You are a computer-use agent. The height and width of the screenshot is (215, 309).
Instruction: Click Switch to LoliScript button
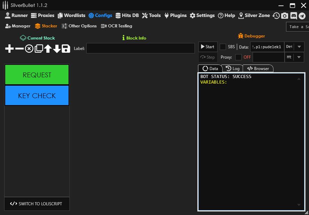37,204
